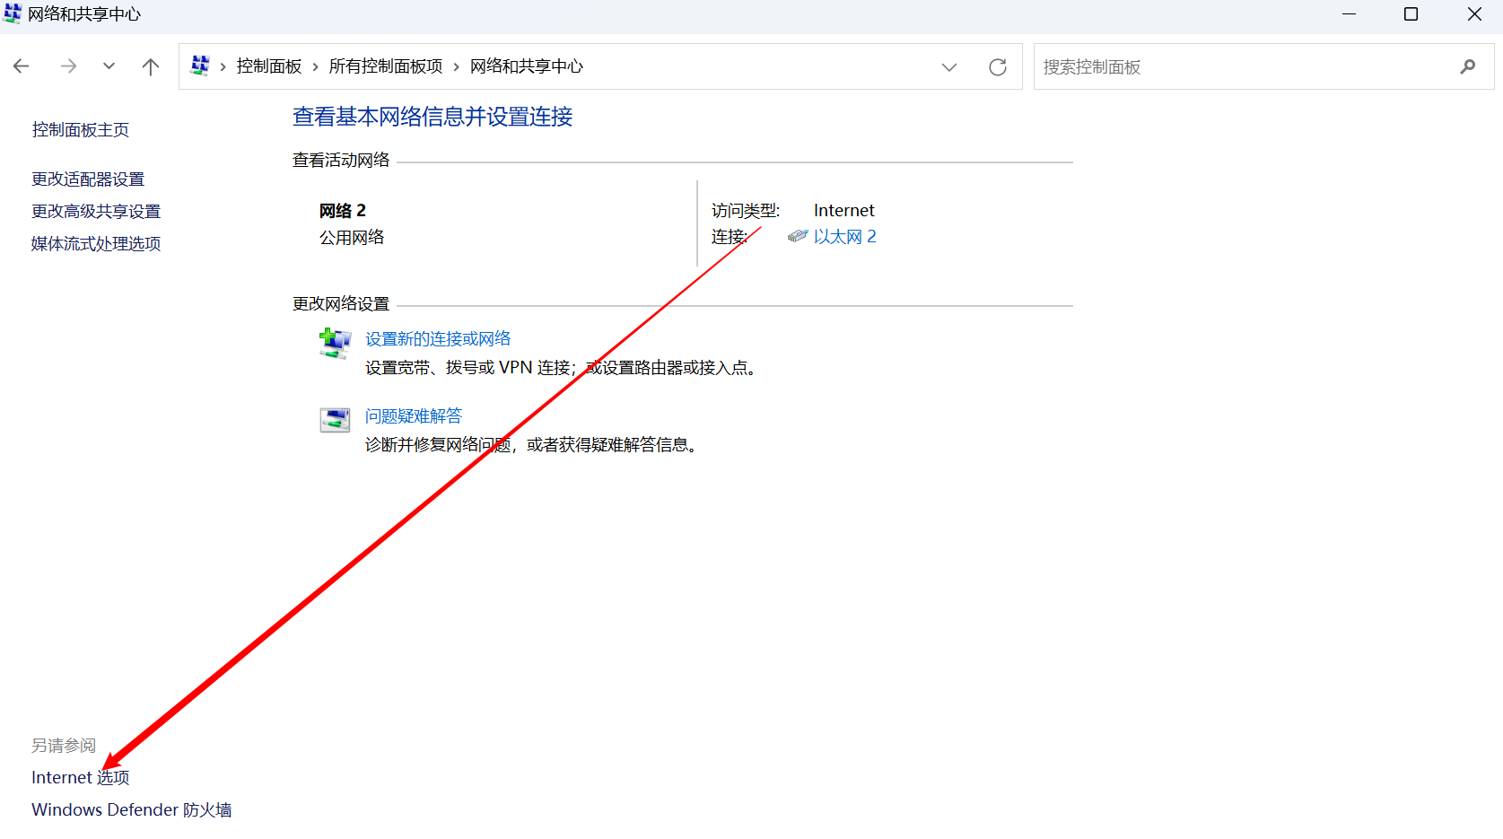Click the green 设置新的连接或网络 icon

coord(333,343)
